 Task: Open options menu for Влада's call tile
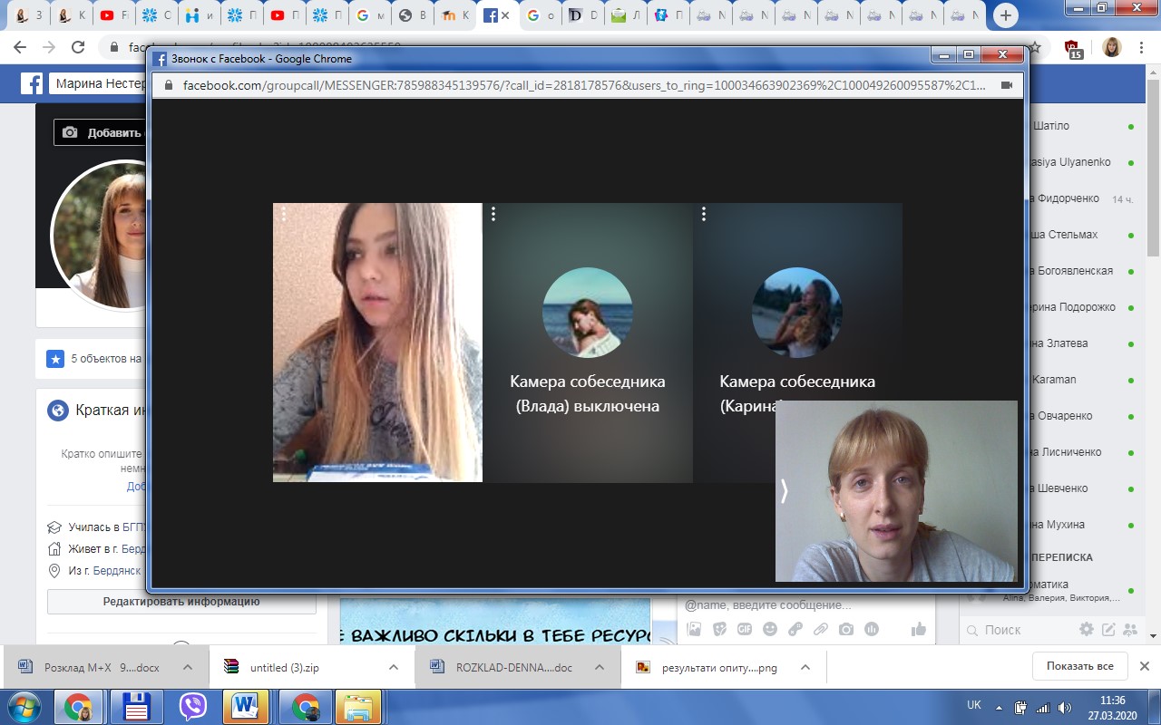click(x=493, y=214)
